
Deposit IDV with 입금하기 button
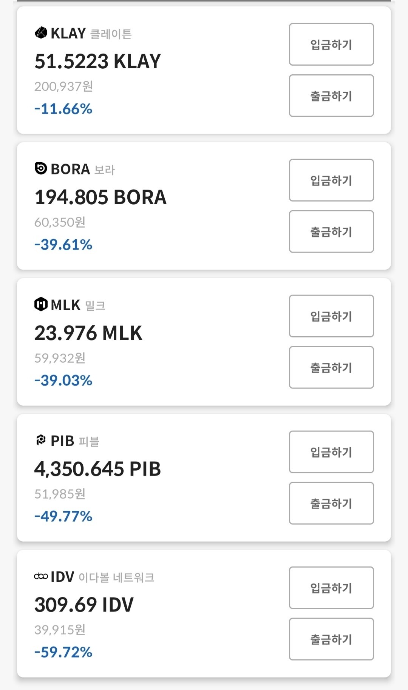point(331,588)
